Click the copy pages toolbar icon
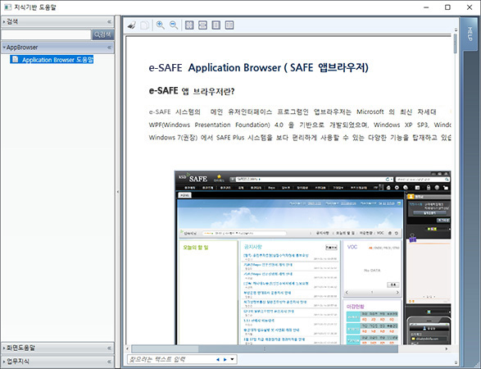Image resolution: width=481 pixels, height=369 pixels. point(145,25)
